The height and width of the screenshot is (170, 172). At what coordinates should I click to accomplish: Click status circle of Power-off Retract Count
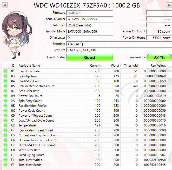click(5, 115)
